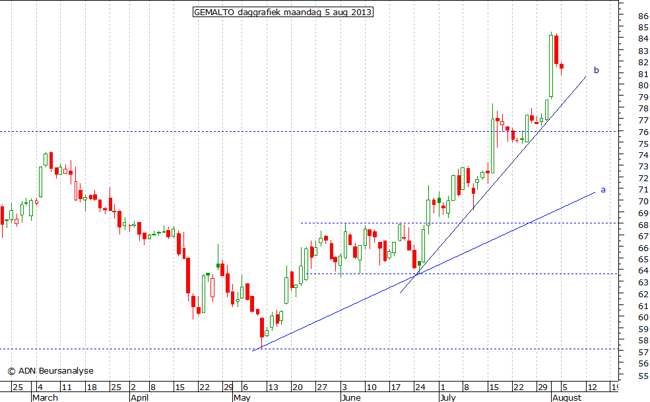The image size is (650, 402).
Task: Click date label 13 on time axis
Action: [273, 387]
